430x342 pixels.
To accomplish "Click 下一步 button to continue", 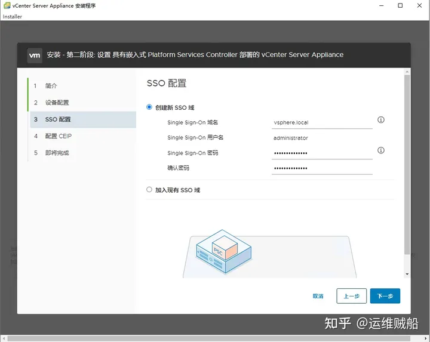I will tap(385, 296).
